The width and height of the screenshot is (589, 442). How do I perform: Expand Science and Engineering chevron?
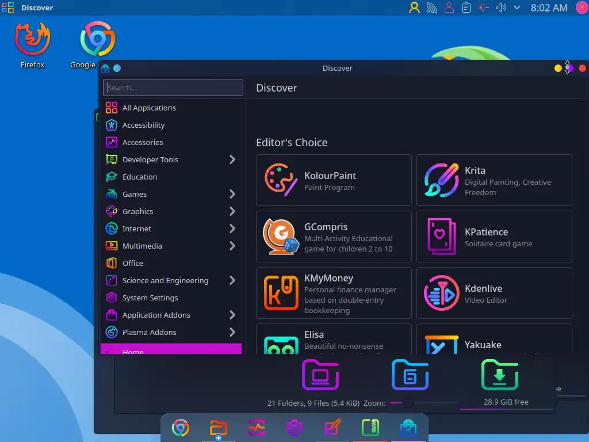point(232,280)
